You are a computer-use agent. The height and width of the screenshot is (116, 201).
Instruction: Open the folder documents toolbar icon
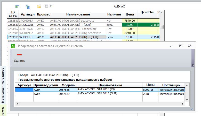(x=39, y=6)
